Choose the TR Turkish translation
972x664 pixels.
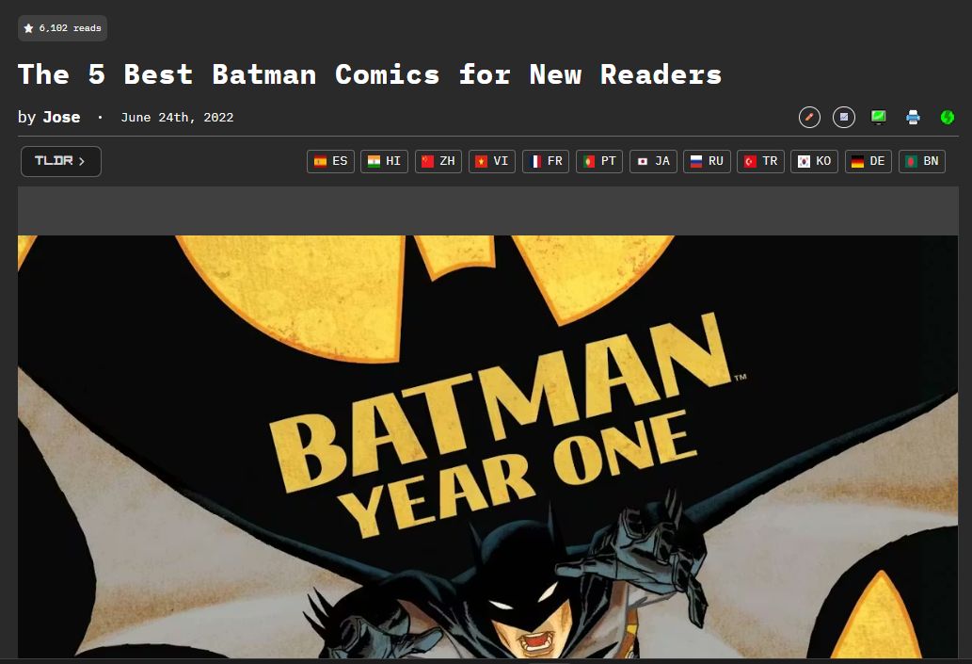tap(760, 161)
